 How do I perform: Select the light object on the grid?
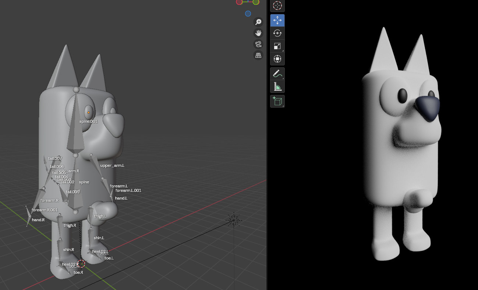[234, 220]
